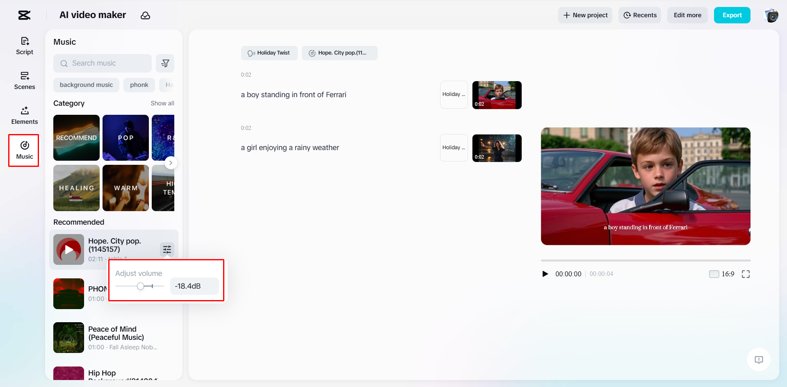Open the feedback icon in the bottom corner
The image size is (787, 387).
pos(758,360)
